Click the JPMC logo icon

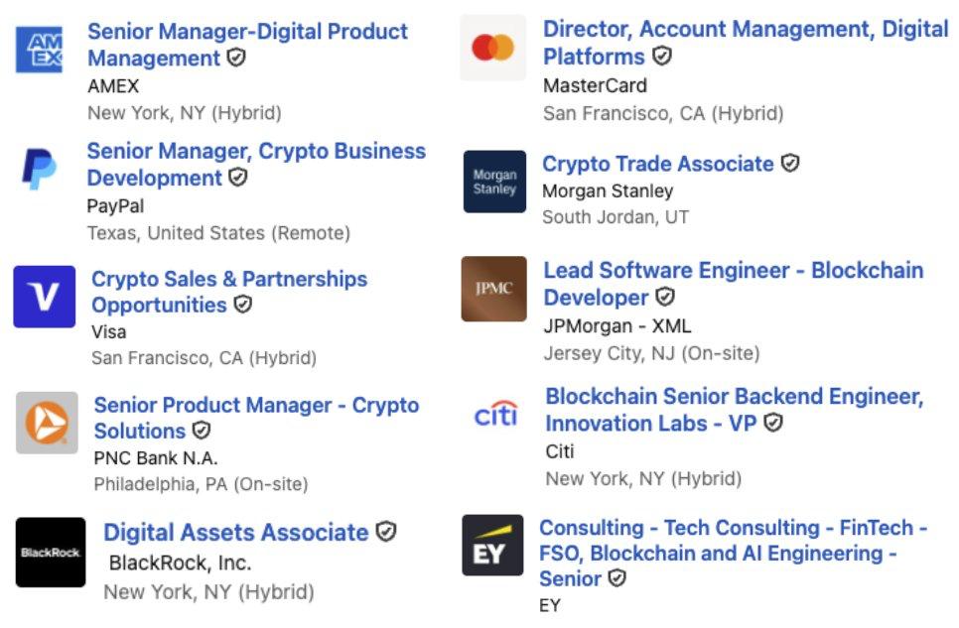pos(493,288)
